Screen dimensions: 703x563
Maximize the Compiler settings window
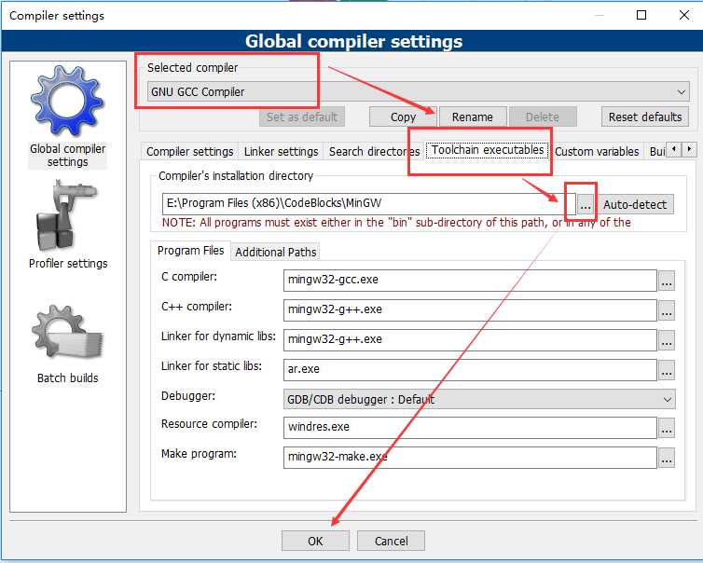point(641,15)
